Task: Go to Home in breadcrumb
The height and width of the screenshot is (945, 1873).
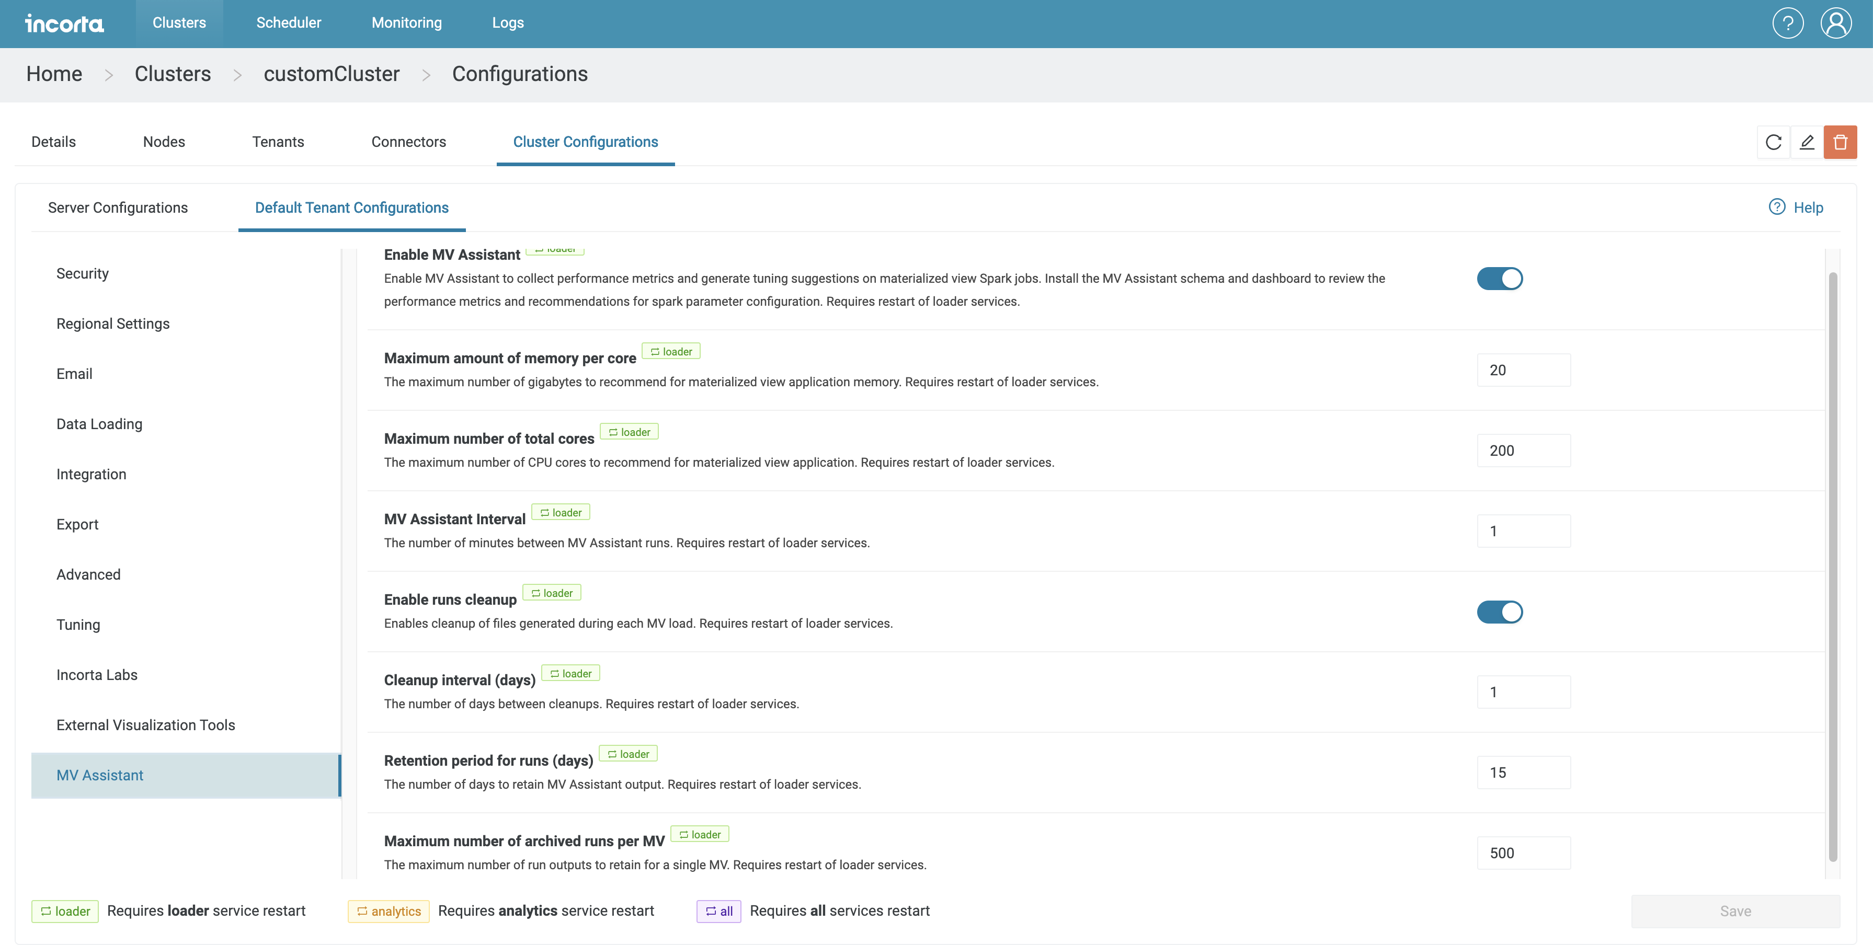Action: coord(54,74)
